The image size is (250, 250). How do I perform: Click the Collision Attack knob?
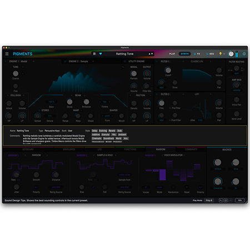[9, 103]
